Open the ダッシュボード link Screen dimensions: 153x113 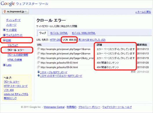coord(13,20)
